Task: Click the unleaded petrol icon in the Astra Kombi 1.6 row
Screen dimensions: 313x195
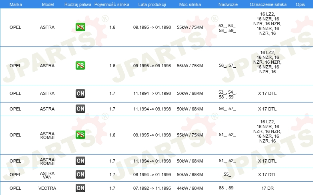Action: click(x=80, y=135)
